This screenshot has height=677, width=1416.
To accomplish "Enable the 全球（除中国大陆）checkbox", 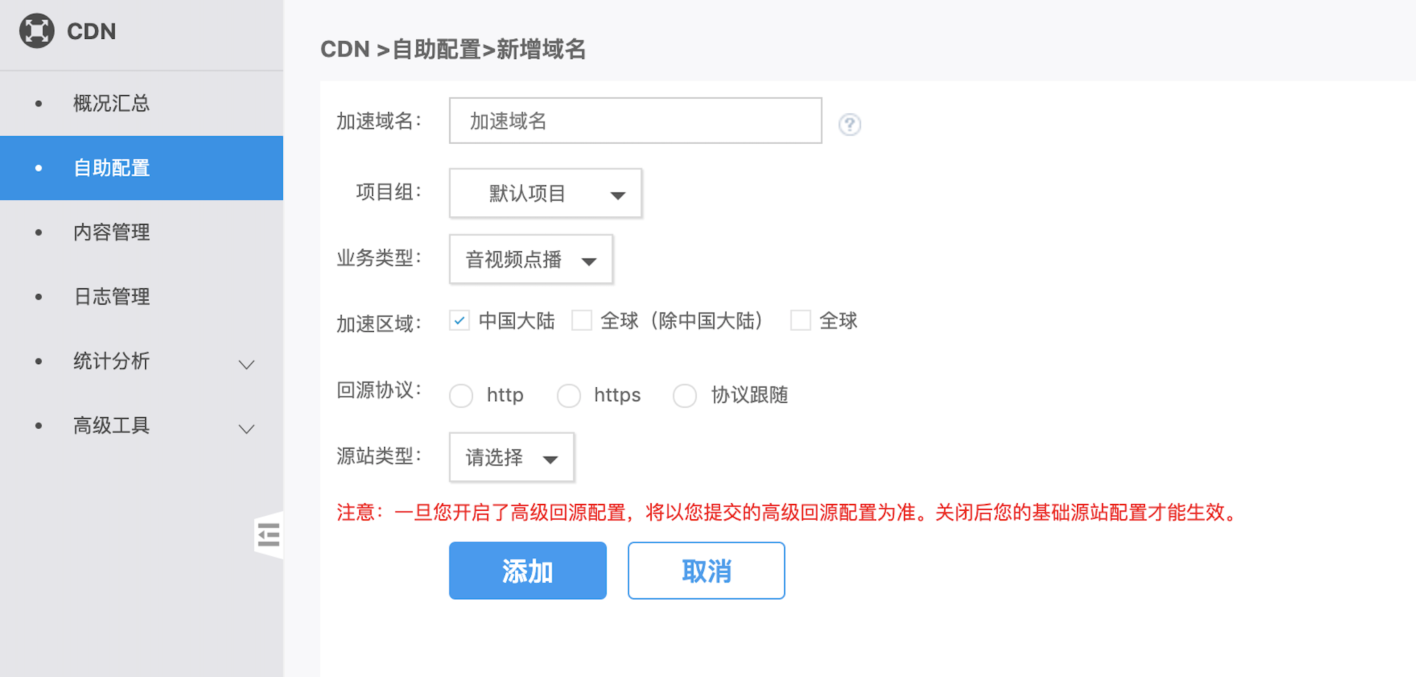I will (582, 320).
